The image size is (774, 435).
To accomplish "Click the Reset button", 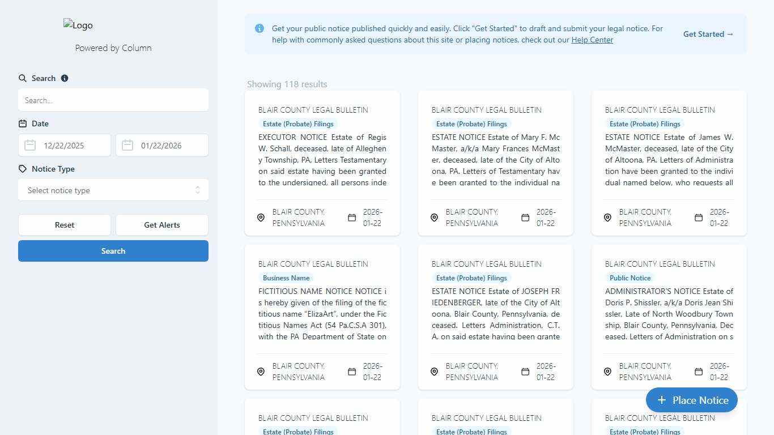I will click(x=65, y=225).
